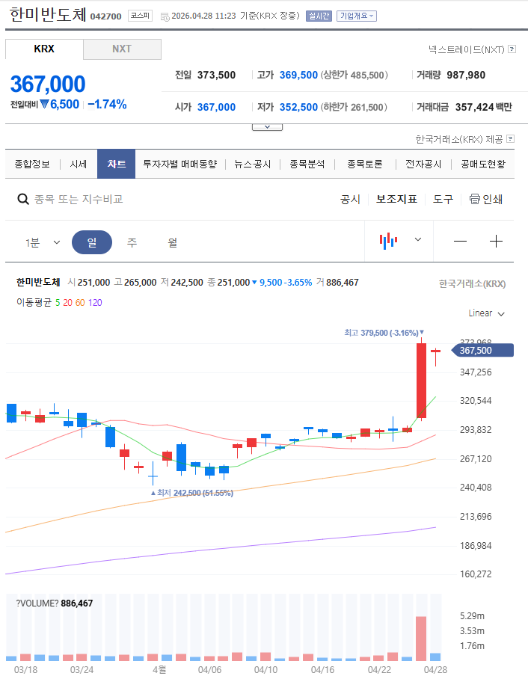The height and width of the screenshot is (679, 528).
Task: Open the 보조지표 indicators menu
Action: coord(396,199)
